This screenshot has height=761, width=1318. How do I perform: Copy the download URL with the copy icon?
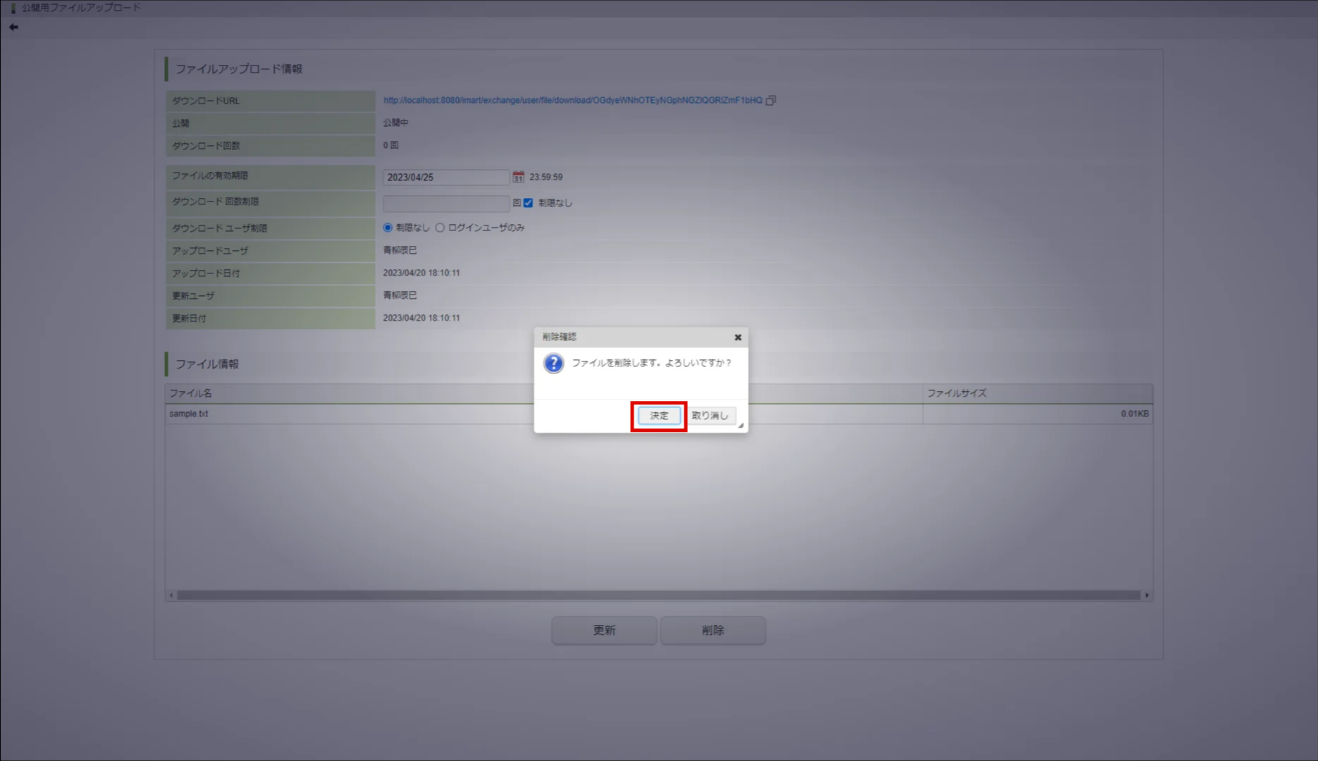point(771,100)
